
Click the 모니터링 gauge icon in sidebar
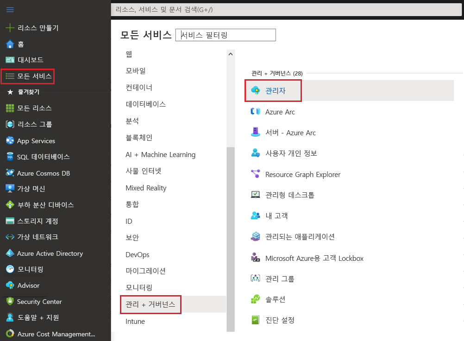(10, 269)
